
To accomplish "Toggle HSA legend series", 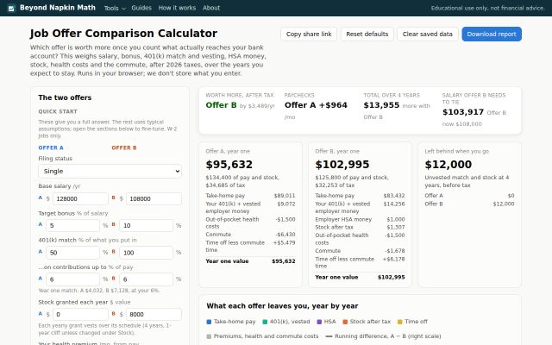I will 326,322.
